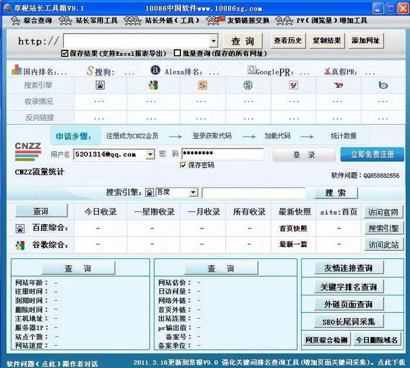
Task: Open PV(浏览量)增加工具 tab
Action: coord(322,21)
